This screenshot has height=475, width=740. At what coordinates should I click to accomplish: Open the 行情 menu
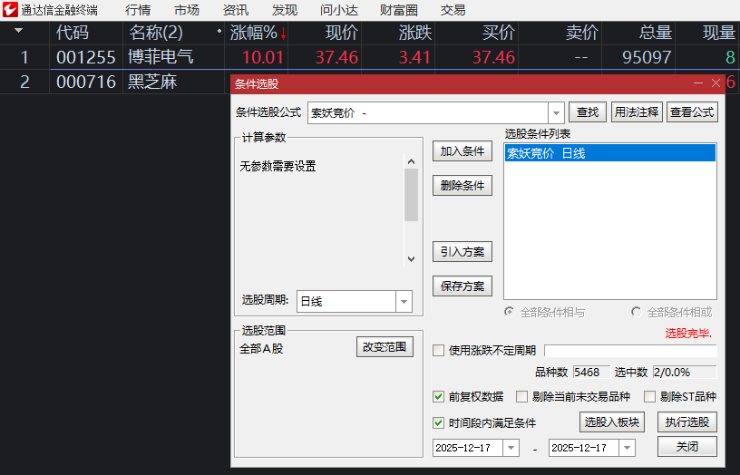tap(138, 10)
